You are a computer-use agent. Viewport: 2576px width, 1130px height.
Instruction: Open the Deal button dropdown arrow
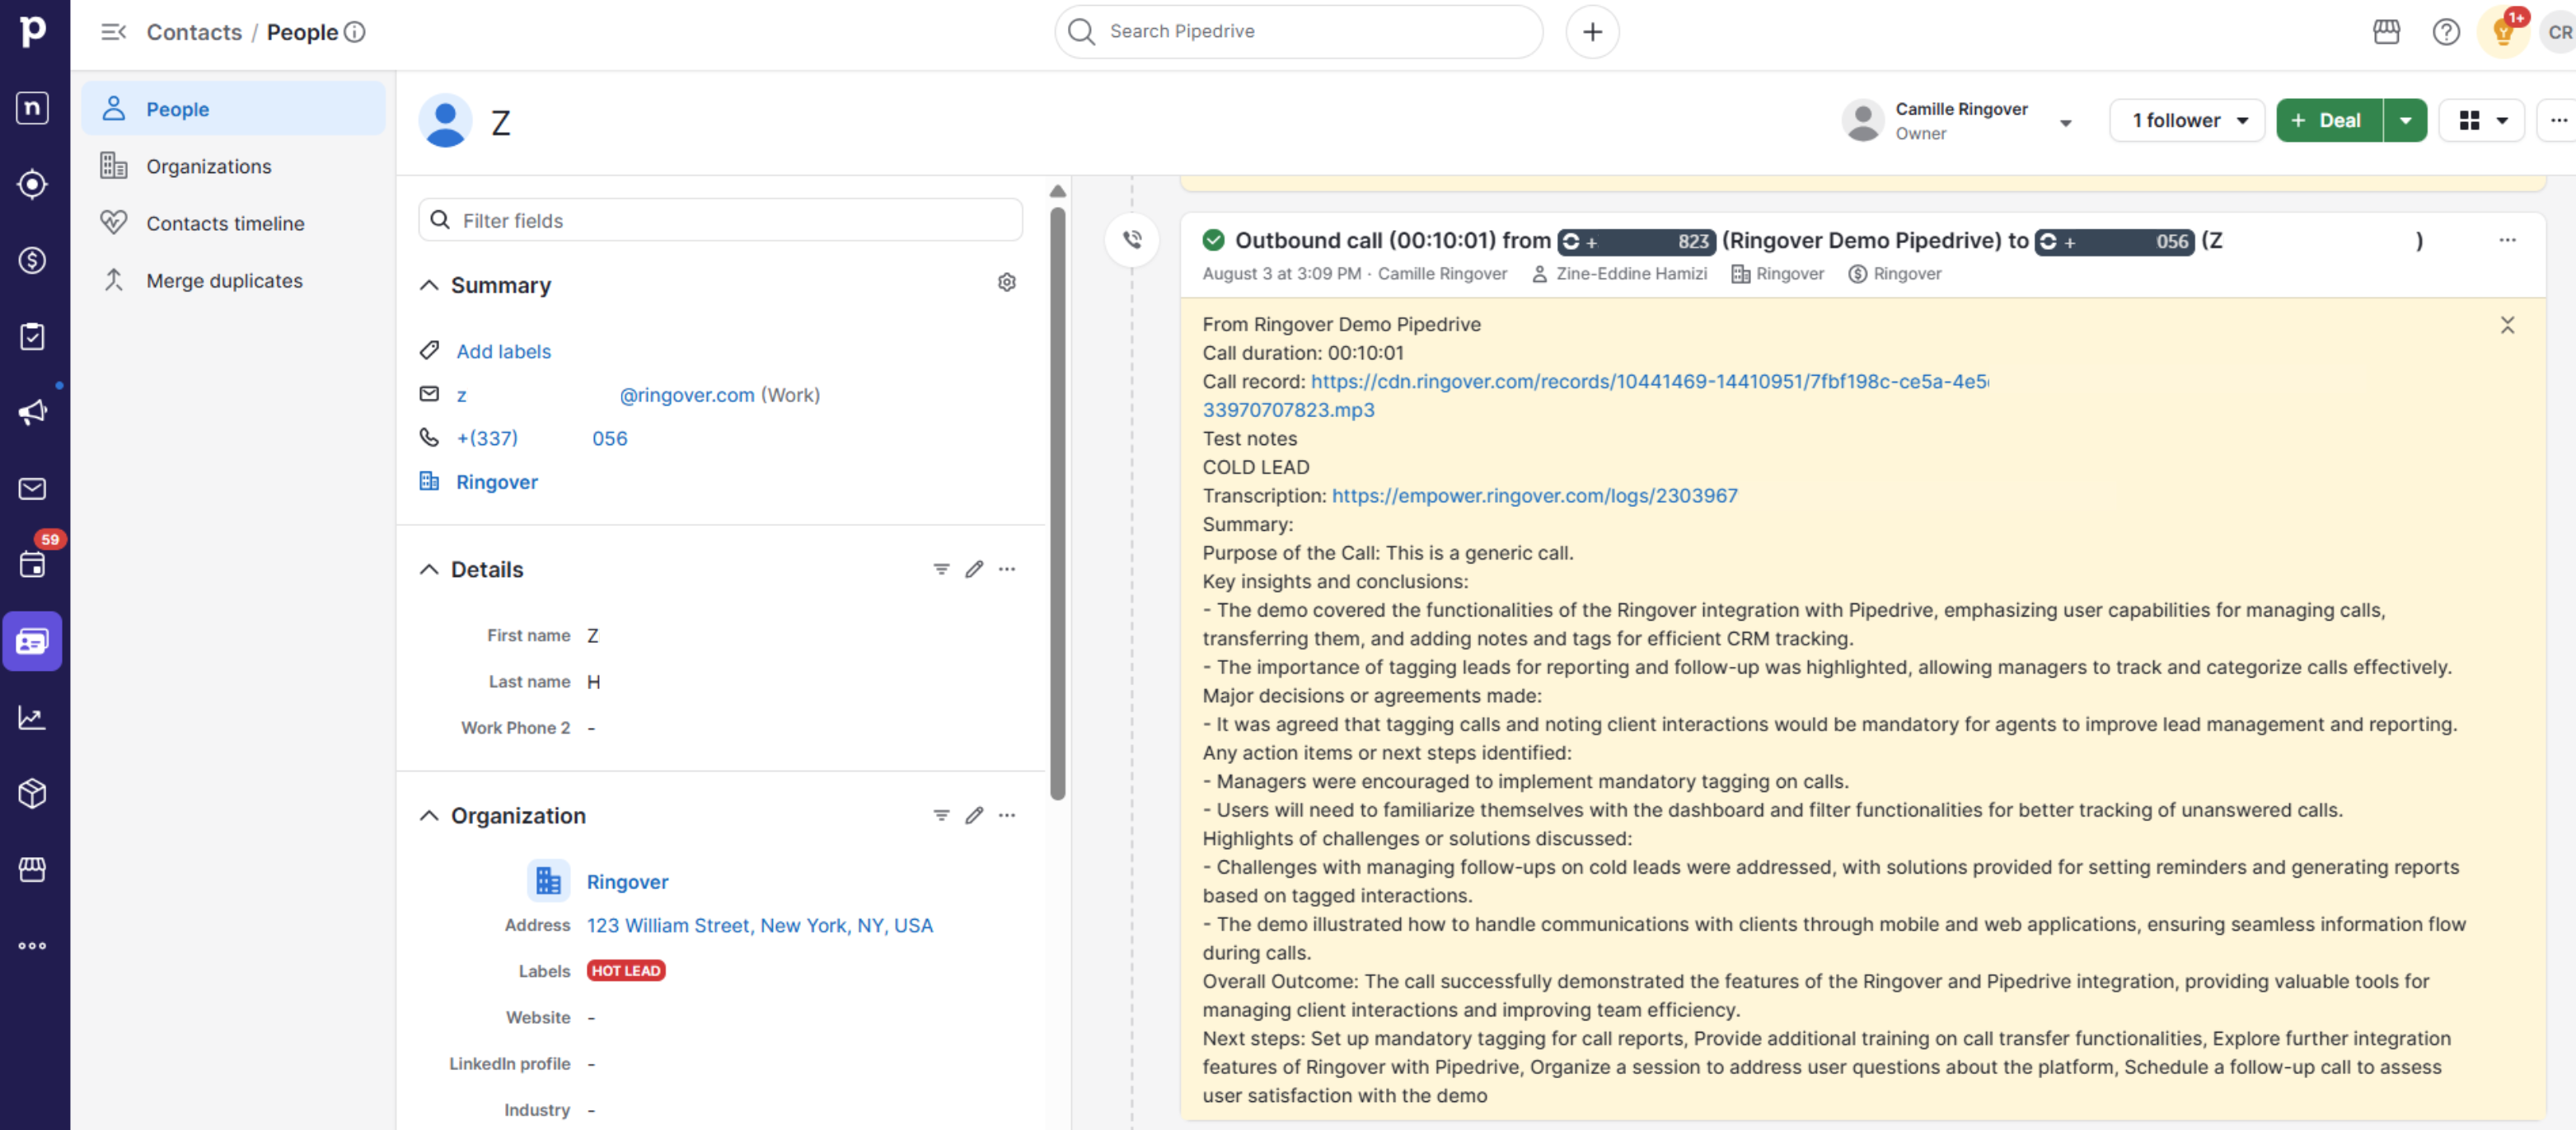[2405, 120]
